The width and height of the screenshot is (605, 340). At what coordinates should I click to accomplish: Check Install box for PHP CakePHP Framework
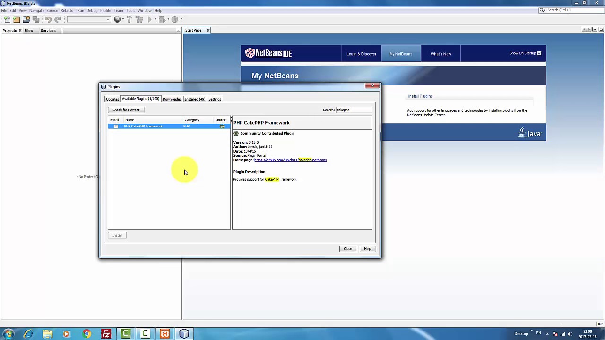click(x=116, y=126)
